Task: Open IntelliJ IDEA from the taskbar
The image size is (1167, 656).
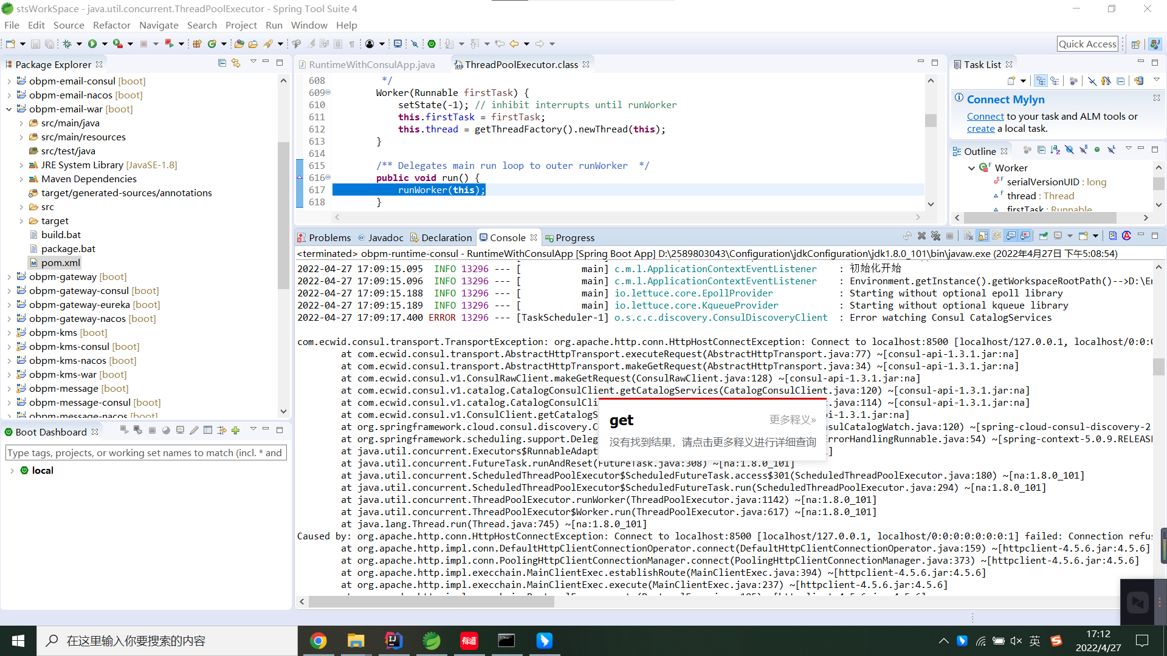Action: 394,641
